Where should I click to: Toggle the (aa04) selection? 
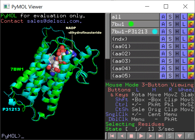click(135, 68)
